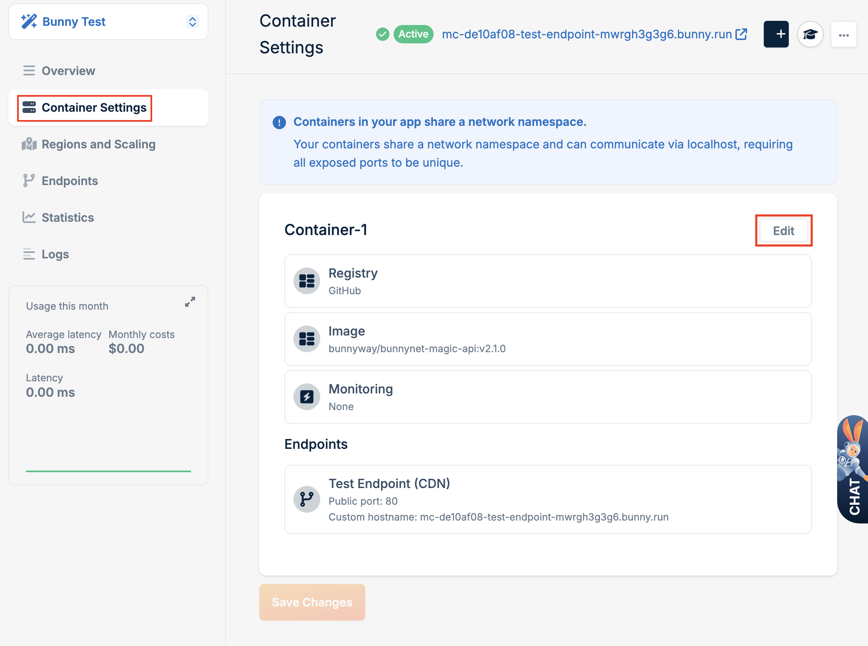Click the external link icon beside hostname
The image size is (868, 646).
point(741,34)
